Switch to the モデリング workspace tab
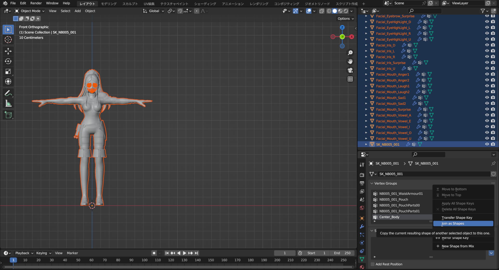 (x=109, y=4)
